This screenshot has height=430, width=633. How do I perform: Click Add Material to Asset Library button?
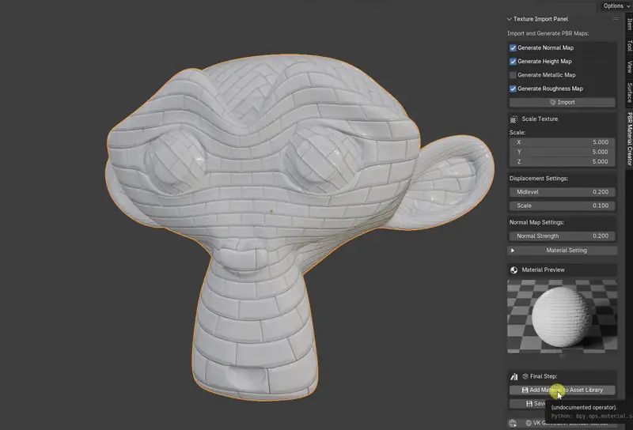coord(562,390)
